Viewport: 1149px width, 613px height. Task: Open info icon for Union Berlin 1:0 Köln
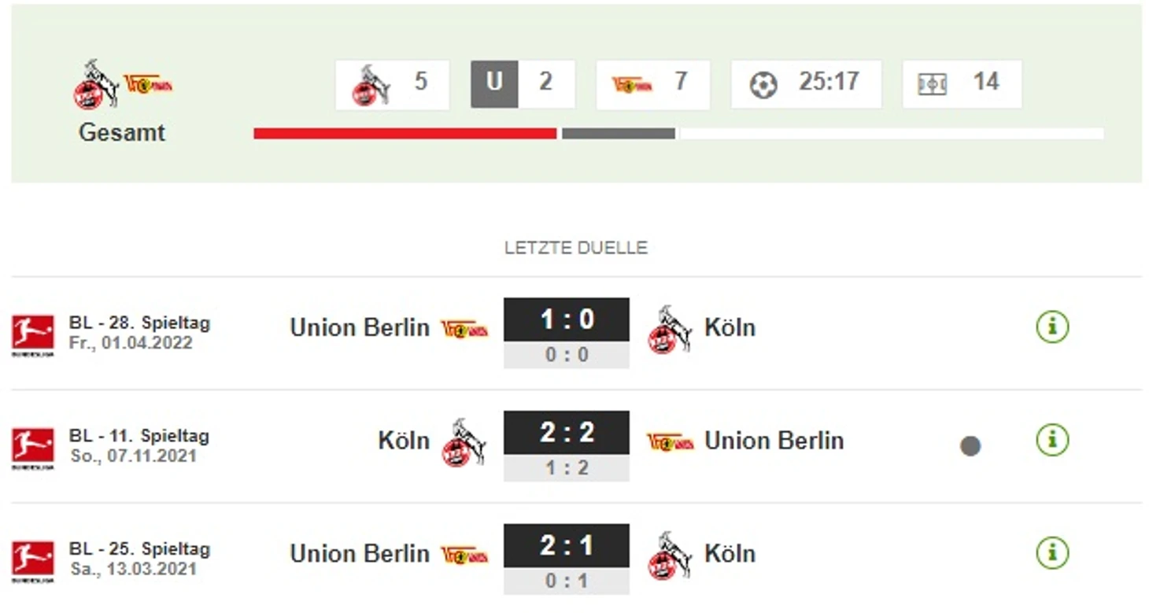coord(1052,327)
